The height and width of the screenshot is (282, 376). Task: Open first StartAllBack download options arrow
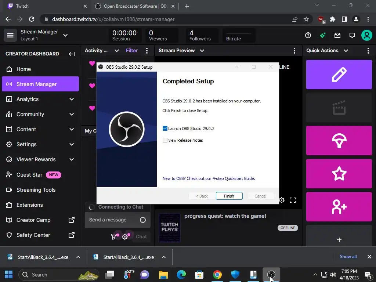pos(78,257)
